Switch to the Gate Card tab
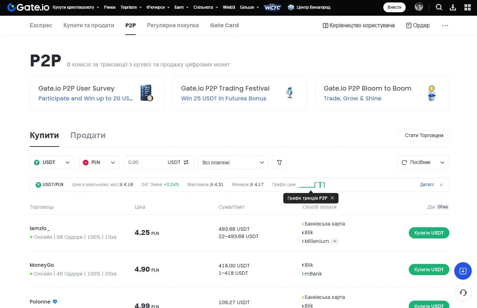The image size is (477, 308). tap(225, 26)
